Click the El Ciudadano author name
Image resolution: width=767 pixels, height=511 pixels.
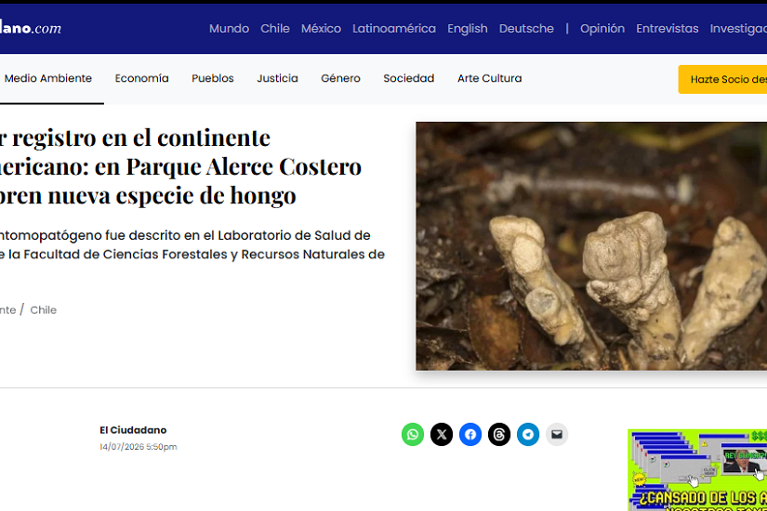[x=133, y=430]
